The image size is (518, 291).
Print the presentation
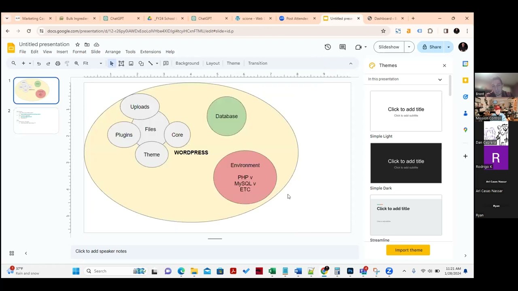[57, 63]
